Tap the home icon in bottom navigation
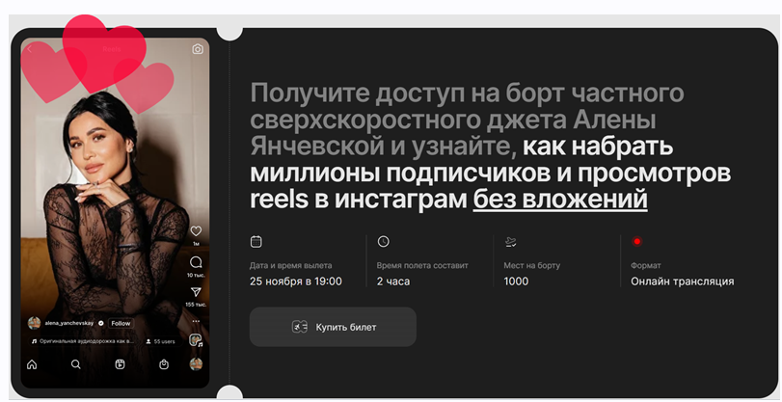Viewport: 782px width, 402px height. (32, 364)
